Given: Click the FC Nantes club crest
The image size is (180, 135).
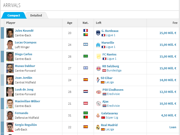Looking at the screenshot, I should 99,57.
